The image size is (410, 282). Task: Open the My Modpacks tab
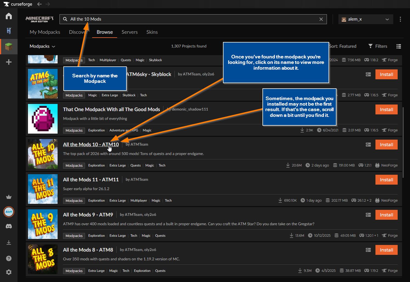[45, 32]
